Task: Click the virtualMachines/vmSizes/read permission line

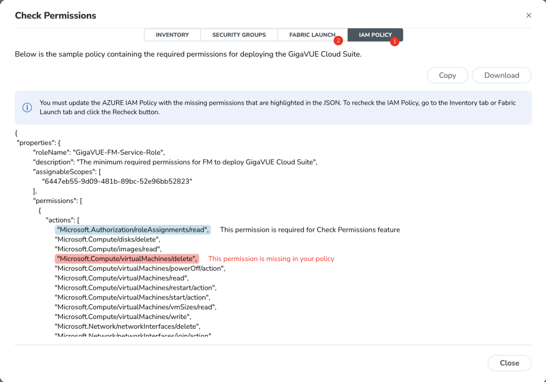Action: pos(135,307)
